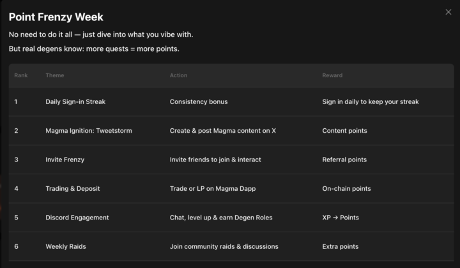Click the Rank column header

(x=21, y=75)
